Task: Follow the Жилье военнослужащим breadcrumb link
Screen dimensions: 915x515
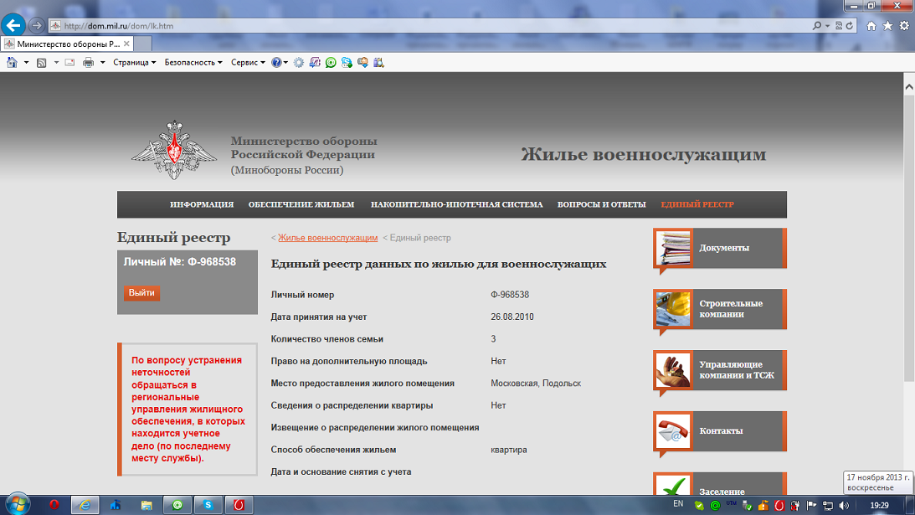Action: [327, 238]
